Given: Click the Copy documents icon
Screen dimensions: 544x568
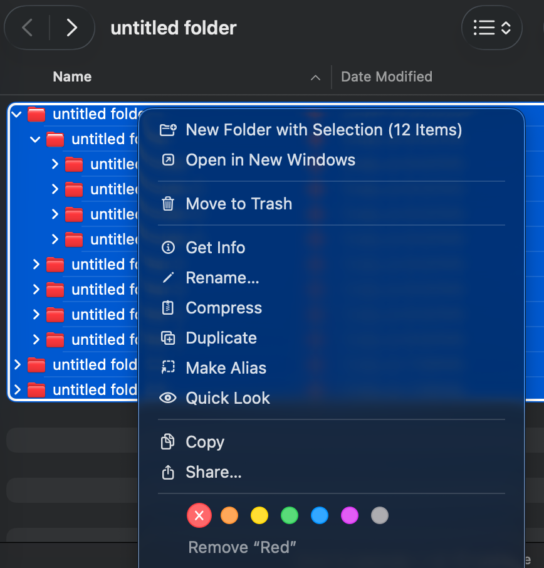Looking at the screenshot, I should [x=168, y=442].
